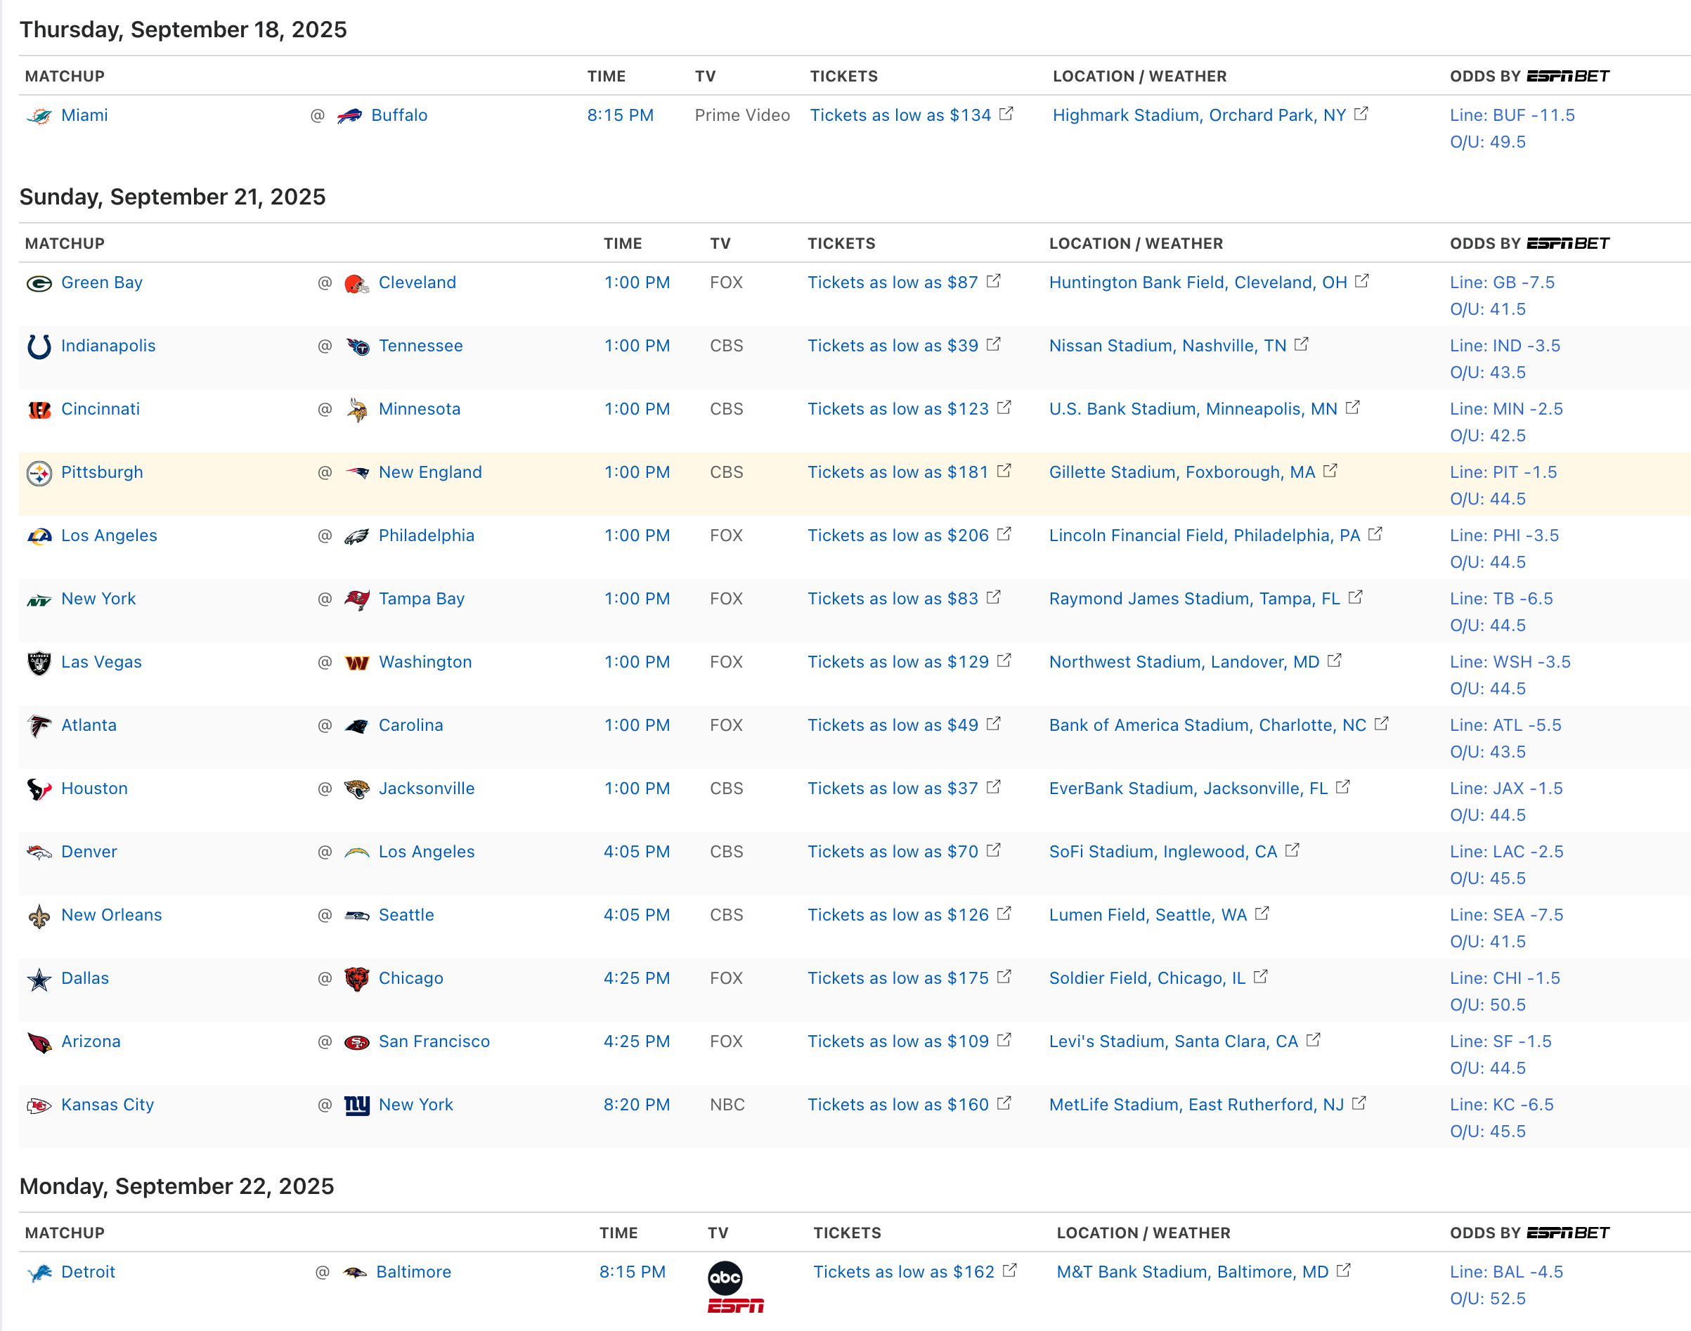Click the Miami Dolphins team logo
The width and height of the screenshot is (1691, 1331).
pos(39,116)
